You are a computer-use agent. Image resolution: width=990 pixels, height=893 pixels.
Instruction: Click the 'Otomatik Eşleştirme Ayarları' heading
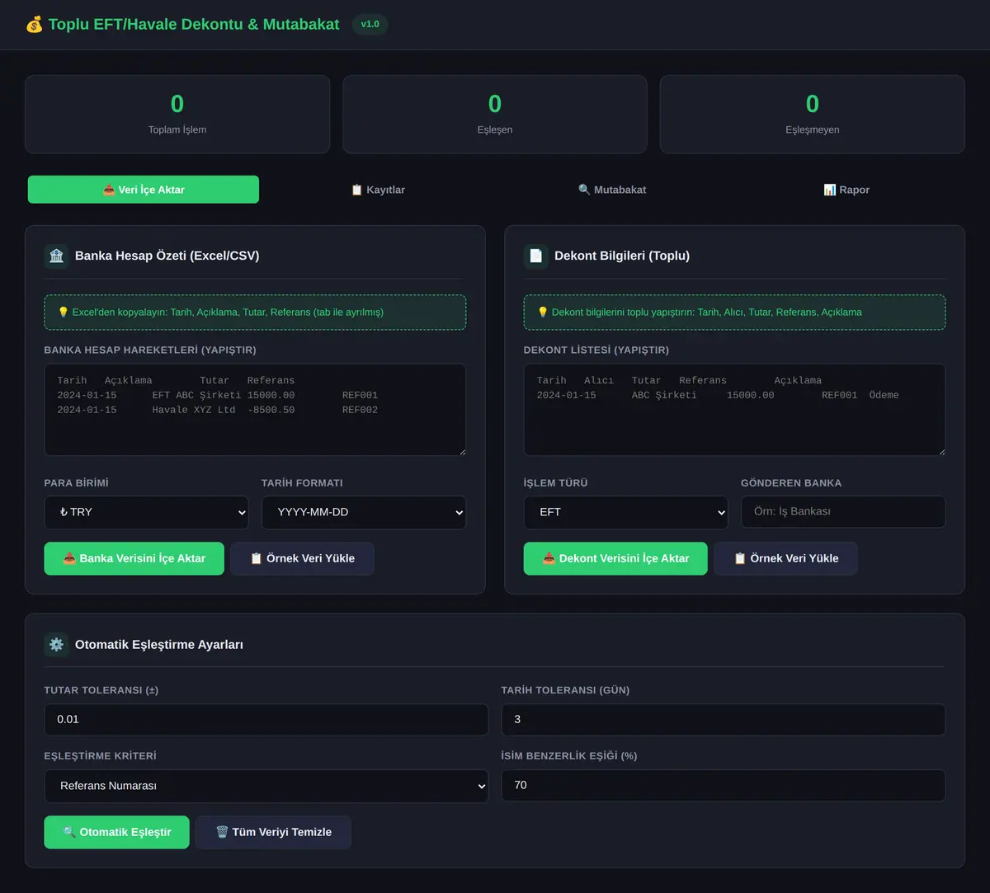coord(159,645)
